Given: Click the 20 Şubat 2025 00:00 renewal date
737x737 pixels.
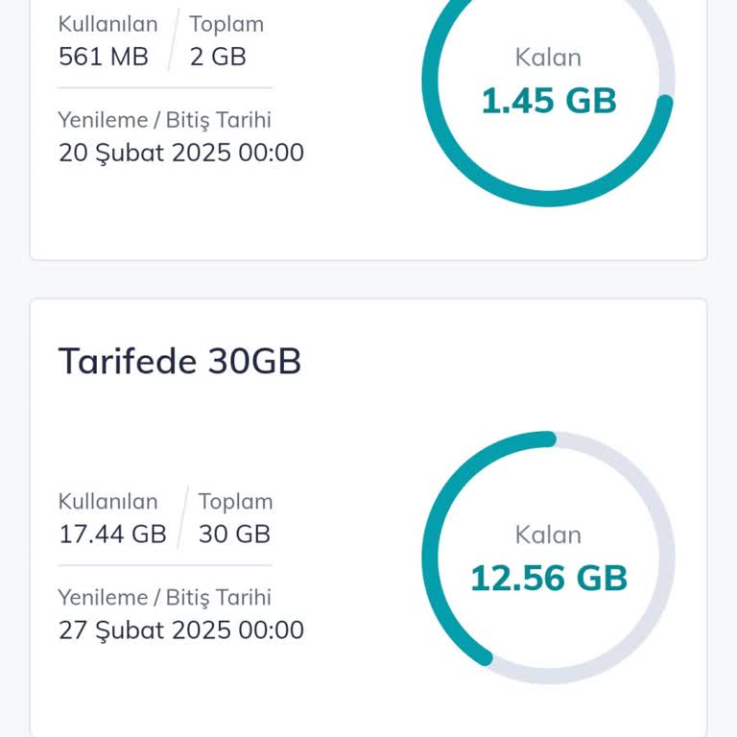Looking at the screenshot, I should [x=181, y=153].
